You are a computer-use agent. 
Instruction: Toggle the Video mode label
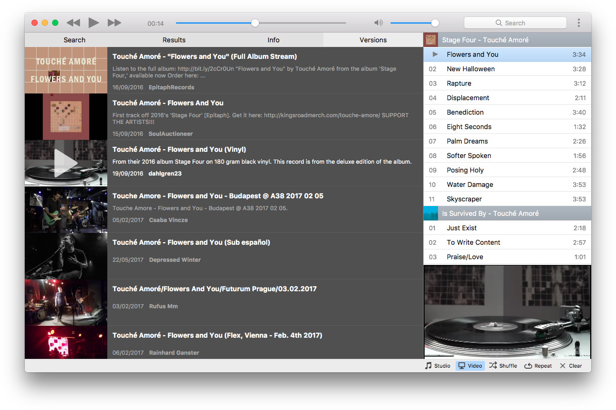(x=475, y=366)
